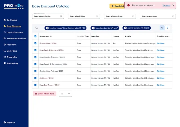Click the Dashboard home icon
Viewport: 180px width, 127px height.
pyautogui.click(x=5, y=20)
